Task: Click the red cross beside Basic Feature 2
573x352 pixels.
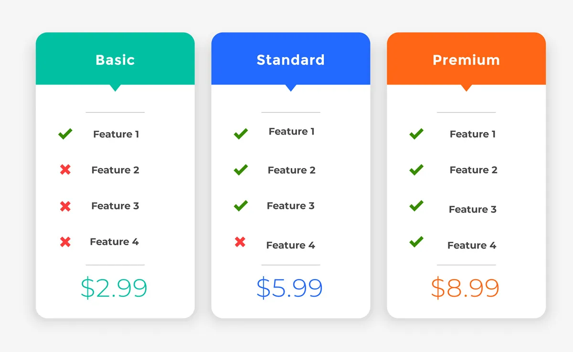Action: [x=65, y=169]
